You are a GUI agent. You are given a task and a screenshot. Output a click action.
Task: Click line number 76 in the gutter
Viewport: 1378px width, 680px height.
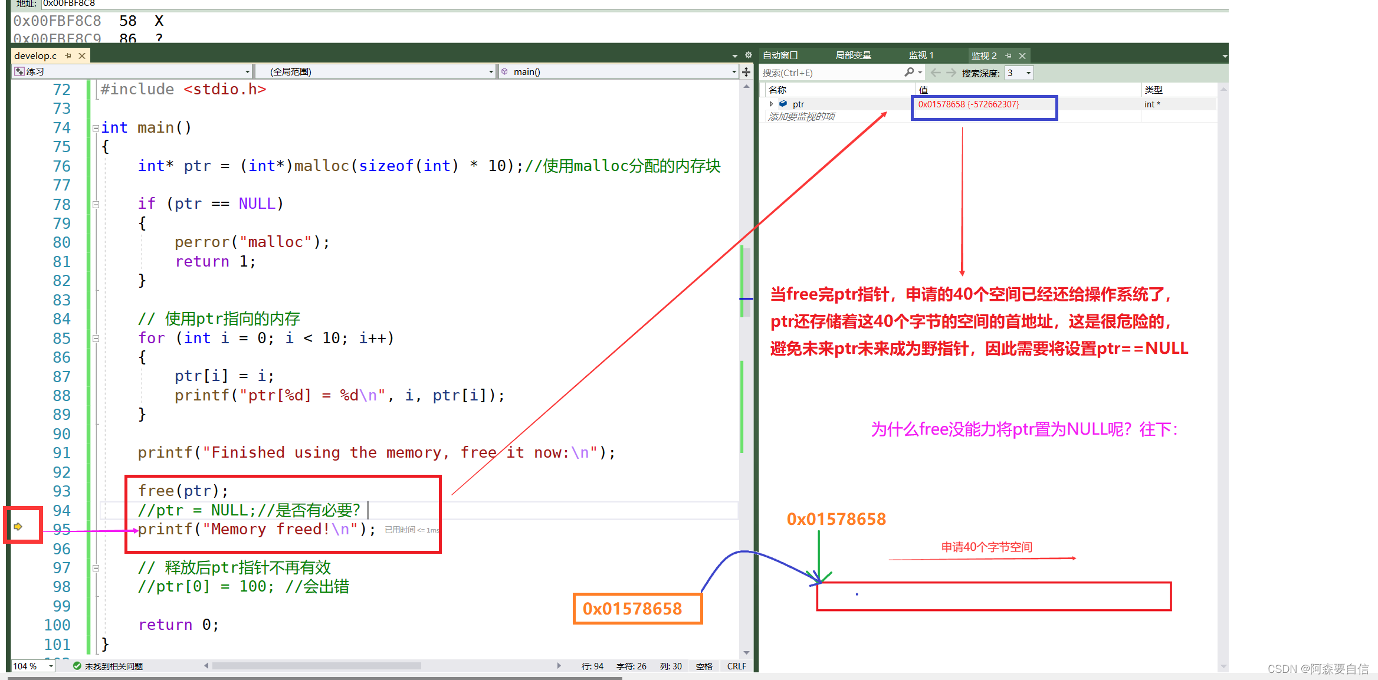[61, 166]
